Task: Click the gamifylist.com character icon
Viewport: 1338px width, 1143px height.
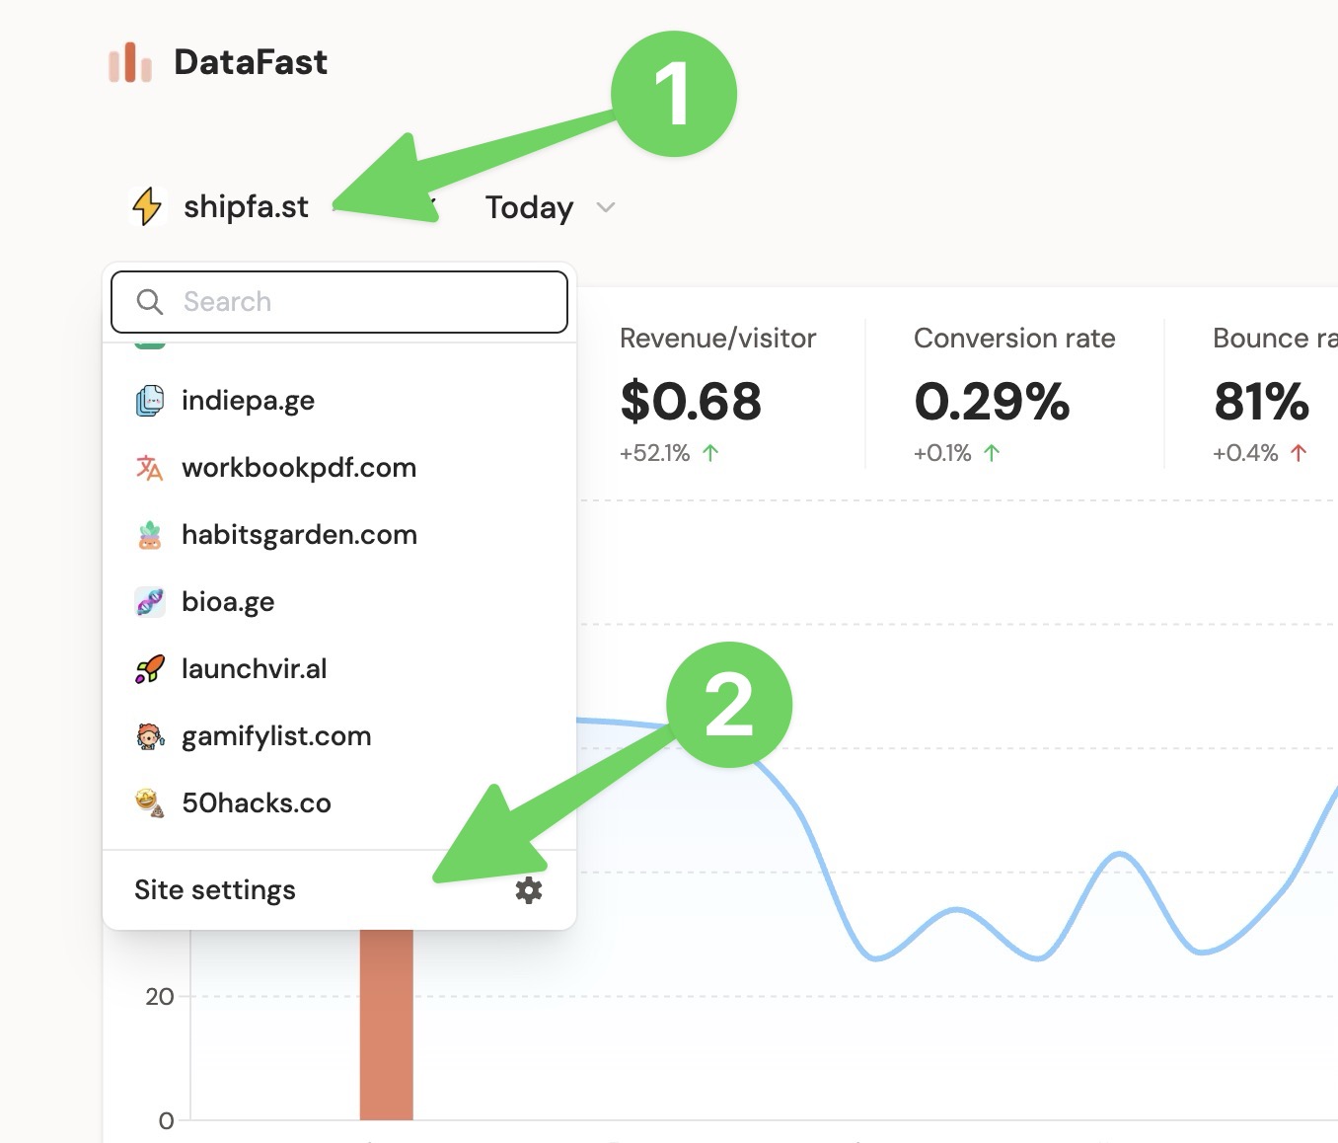Action: click(x=150, y=736)
